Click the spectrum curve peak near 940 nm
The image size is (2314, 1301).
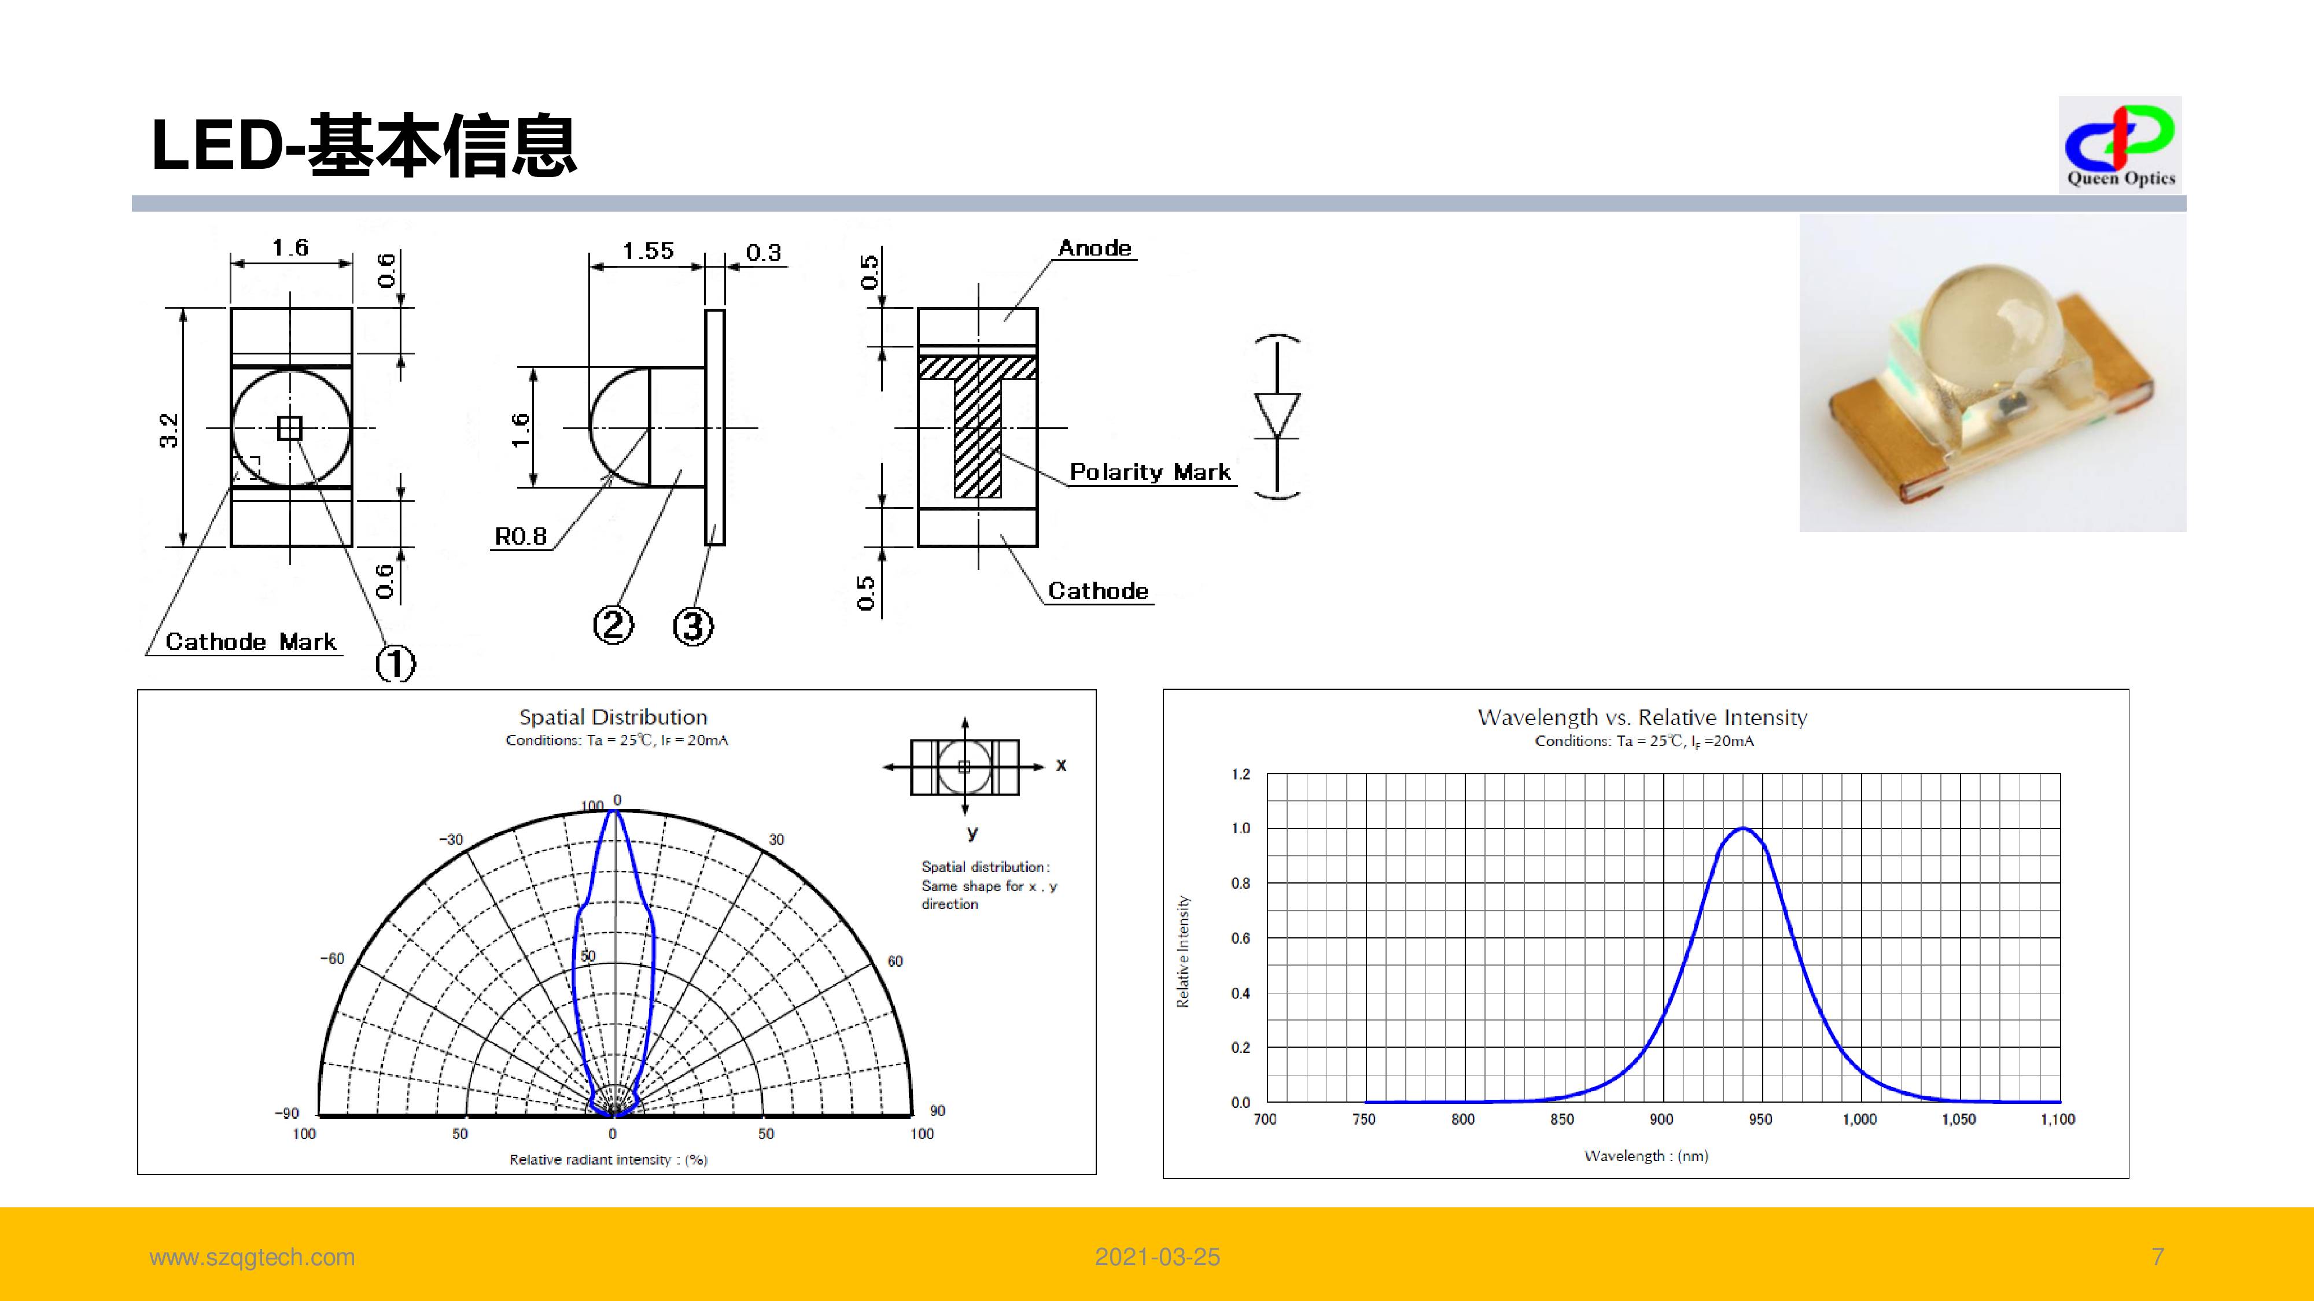coord(1742,829)
